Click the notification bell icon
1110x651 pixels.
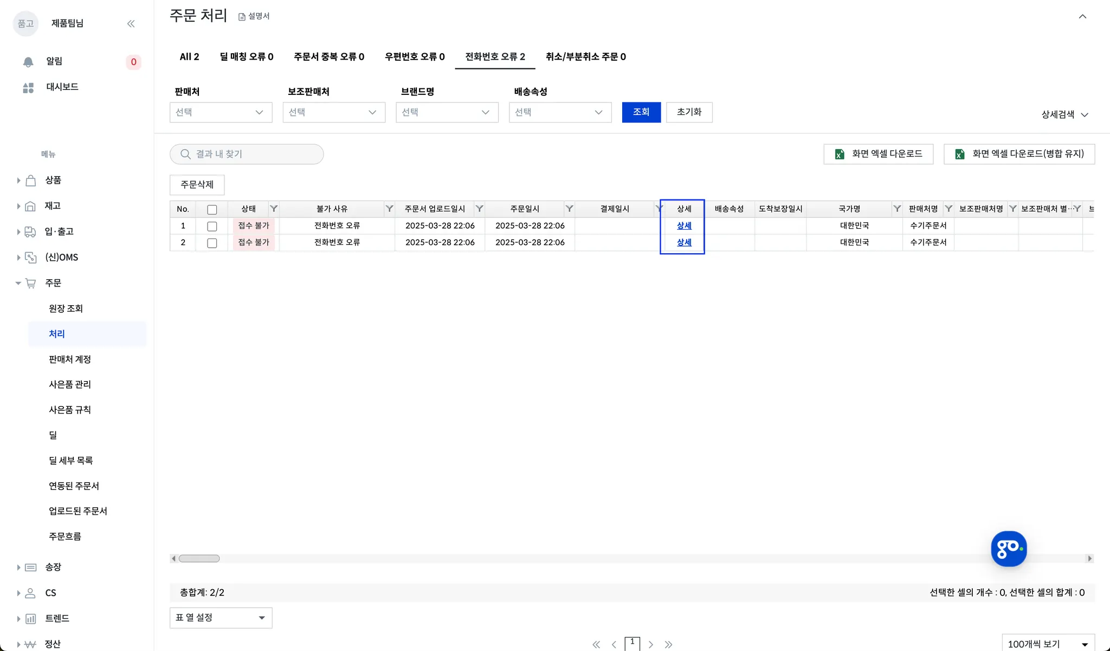click(x=28, y=62)
